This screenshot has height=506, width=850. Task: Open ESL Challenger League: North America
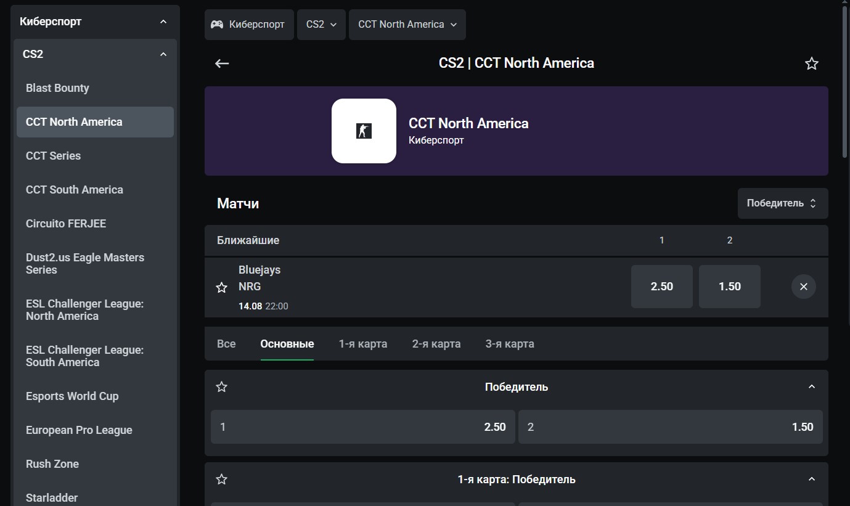[x=95, y=310]
